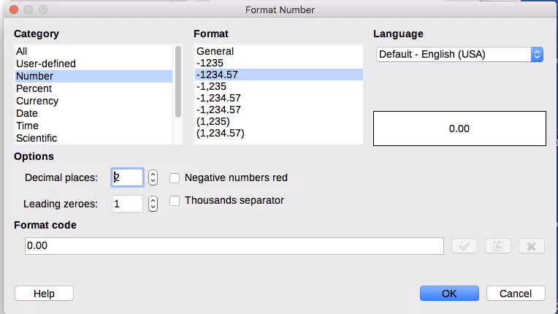Focus the Leading zeroes field
558x314 pixels.
tap(127, 204)
